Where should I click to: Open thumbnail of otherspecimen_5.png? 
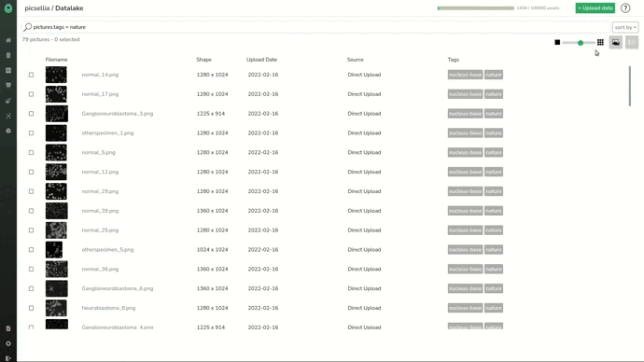click(x=54, y=249)
